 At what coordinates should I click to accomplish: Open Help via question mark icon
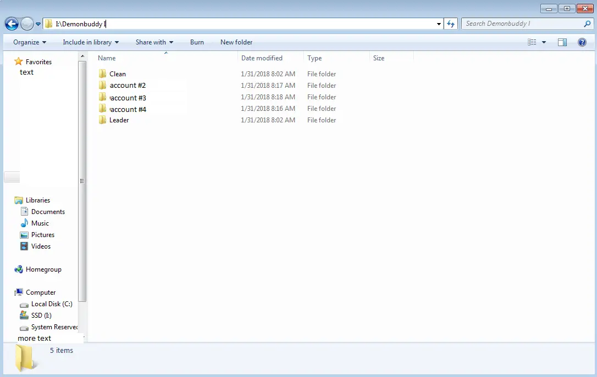point(582,42)
